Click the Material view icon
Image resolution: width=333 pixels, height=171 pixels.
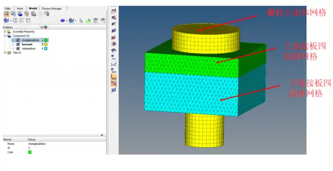(x=27, y=14)
